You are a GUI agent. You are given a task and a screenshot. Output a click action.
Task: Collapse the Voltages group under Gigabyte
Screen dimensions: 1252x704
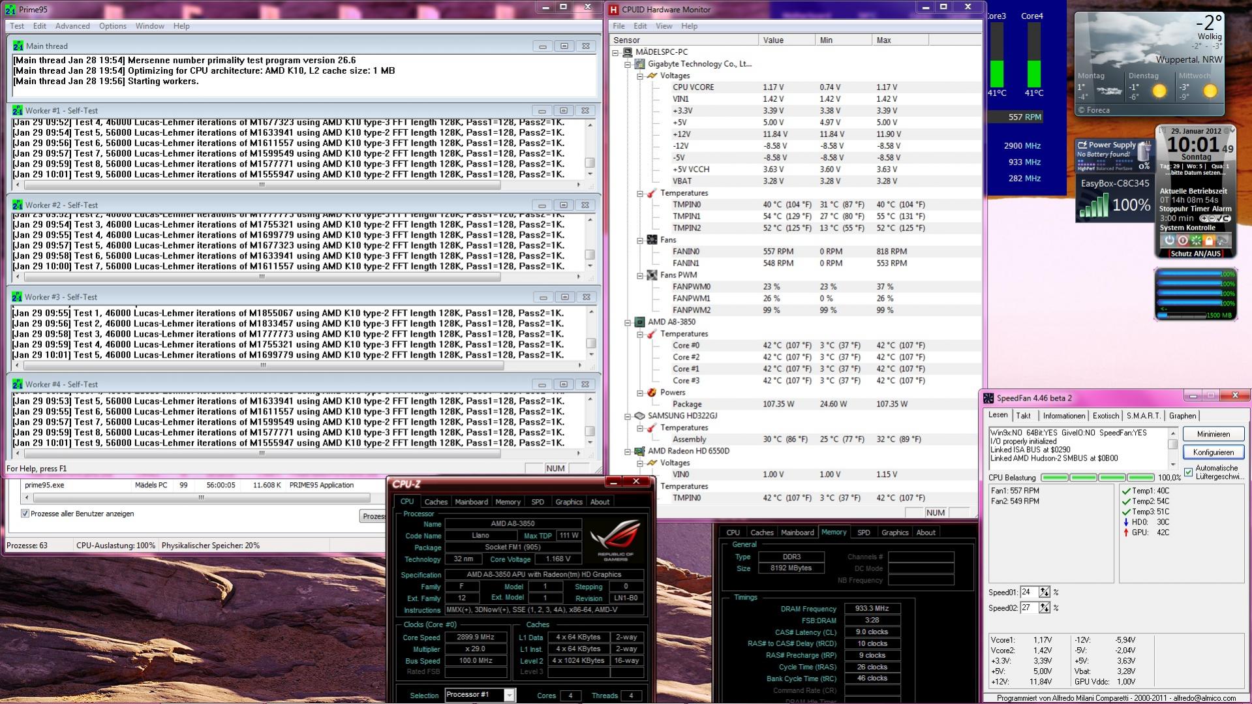coord(640,76)
